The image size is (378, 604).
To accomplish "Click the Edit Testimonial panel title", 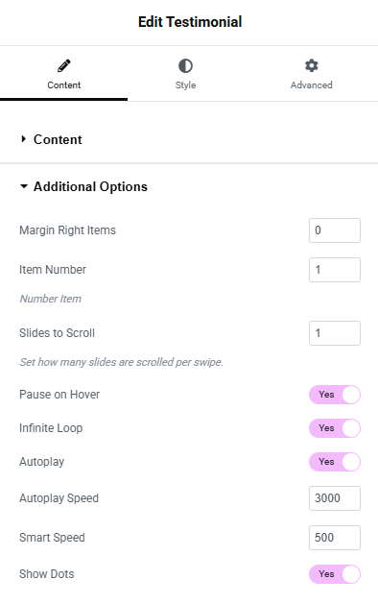I will click(190, 22).
